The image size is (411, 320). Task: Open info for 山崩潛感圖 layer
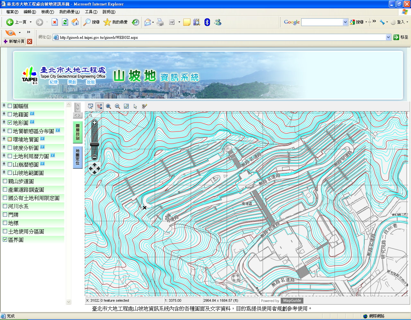pos(42,164)
